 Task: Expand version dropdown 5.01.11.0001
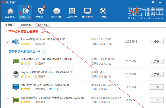click(x=116, y=59)
